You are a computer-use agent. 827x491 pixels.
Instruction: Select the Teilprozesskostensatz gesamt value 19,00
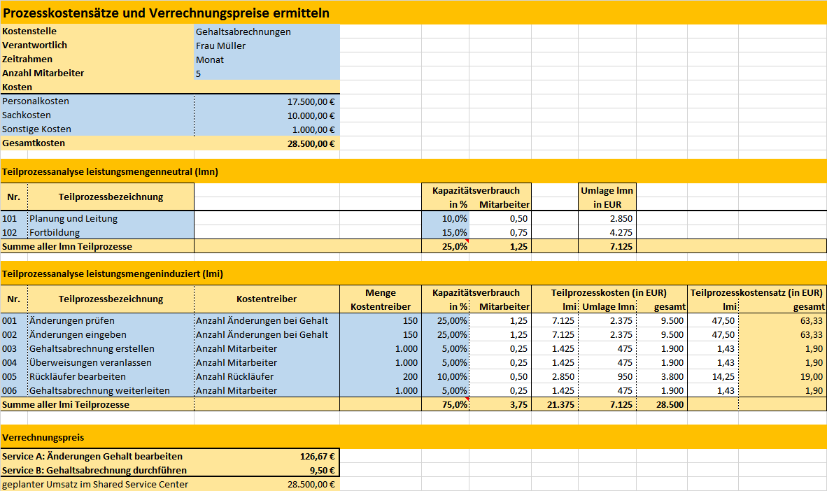pos(782,376)
